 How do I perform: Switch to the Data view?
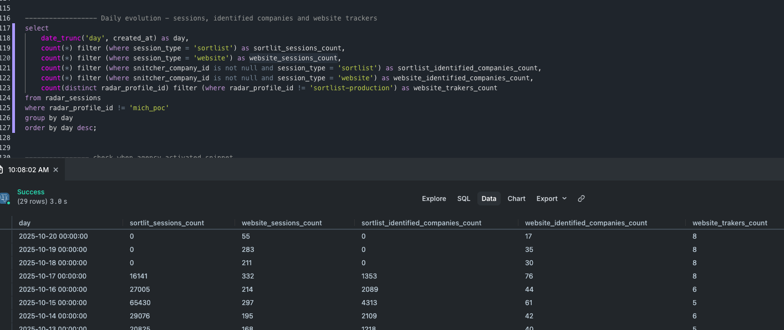pyautogui.click(x=488, y=198)
